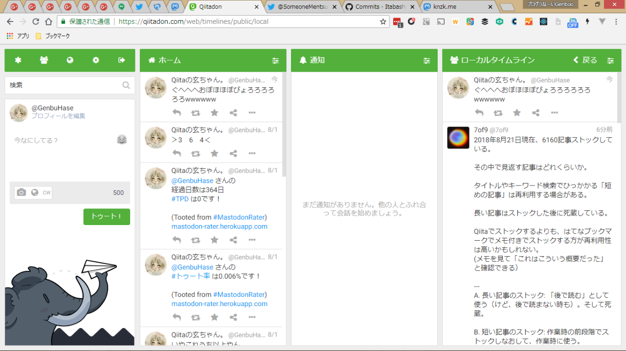Log out using the sign-out arrow icon
This screenshot has height=351, width=626.
coord(122,60)
